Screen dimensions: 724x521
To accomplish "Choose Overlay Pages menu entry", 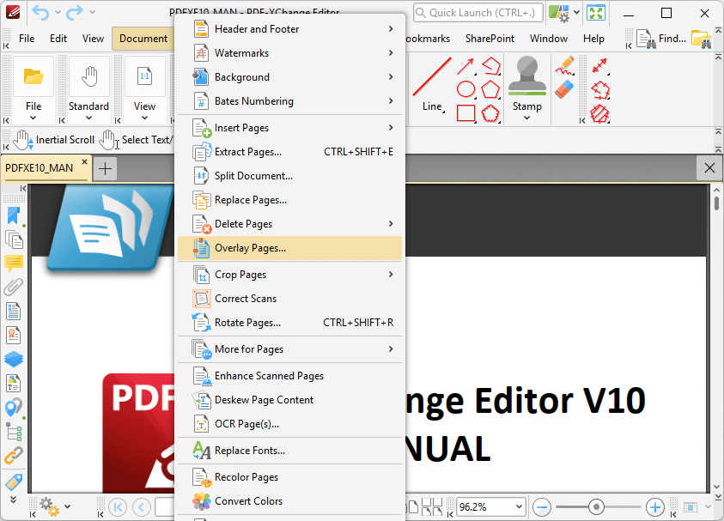I will [x=289, y=248].
